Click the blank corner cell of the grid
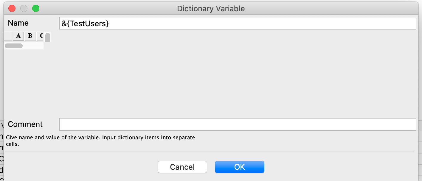422x181 pixels. pyautogui.click(x=7, y=36)
